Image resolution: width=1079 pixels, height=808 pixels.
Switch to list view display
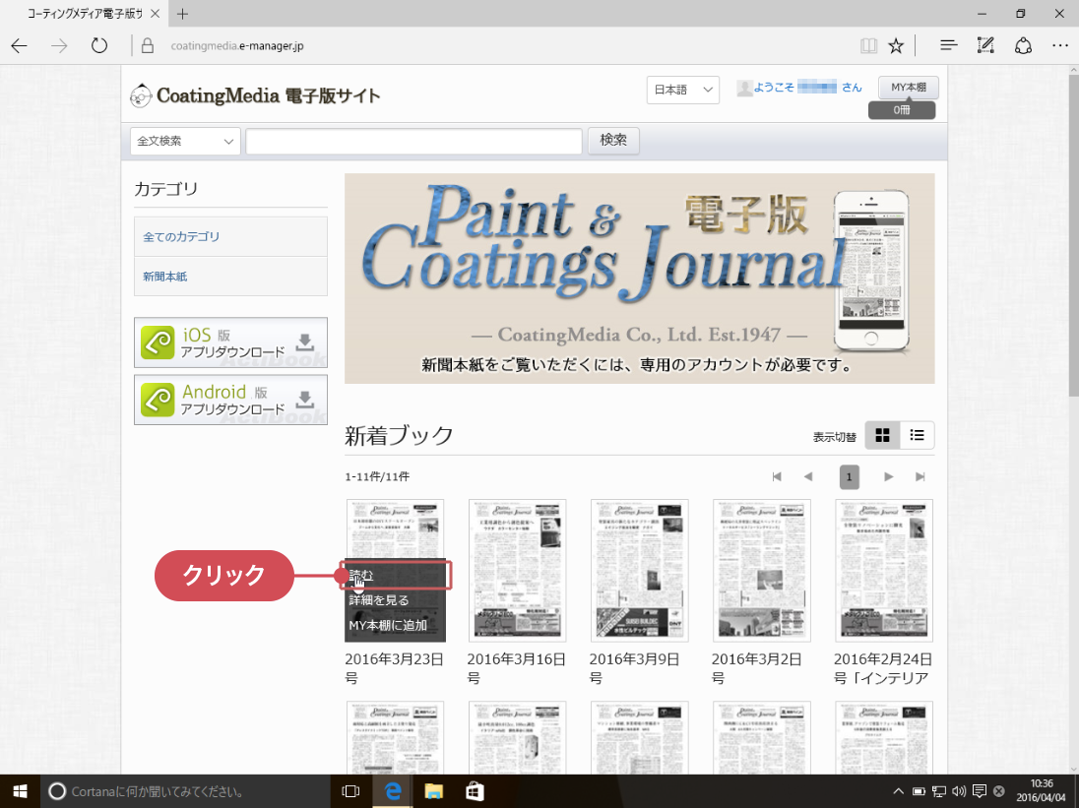(917, 435)
